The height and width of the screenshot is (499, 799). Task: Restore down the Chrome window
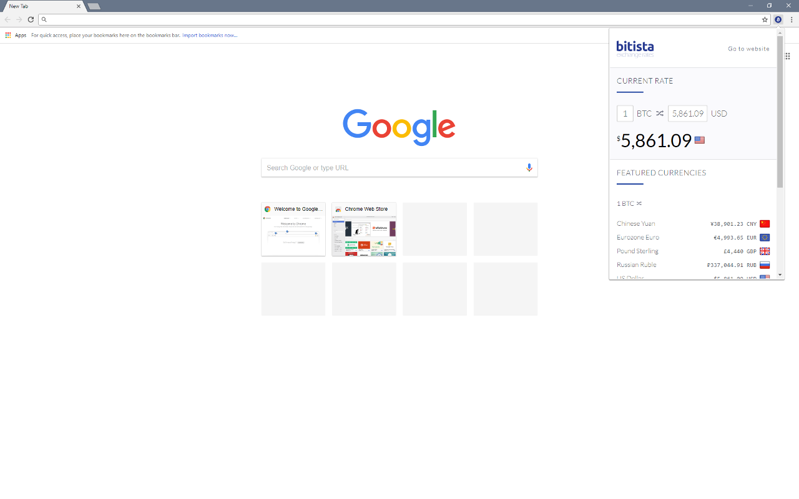[x=769, y=6]
